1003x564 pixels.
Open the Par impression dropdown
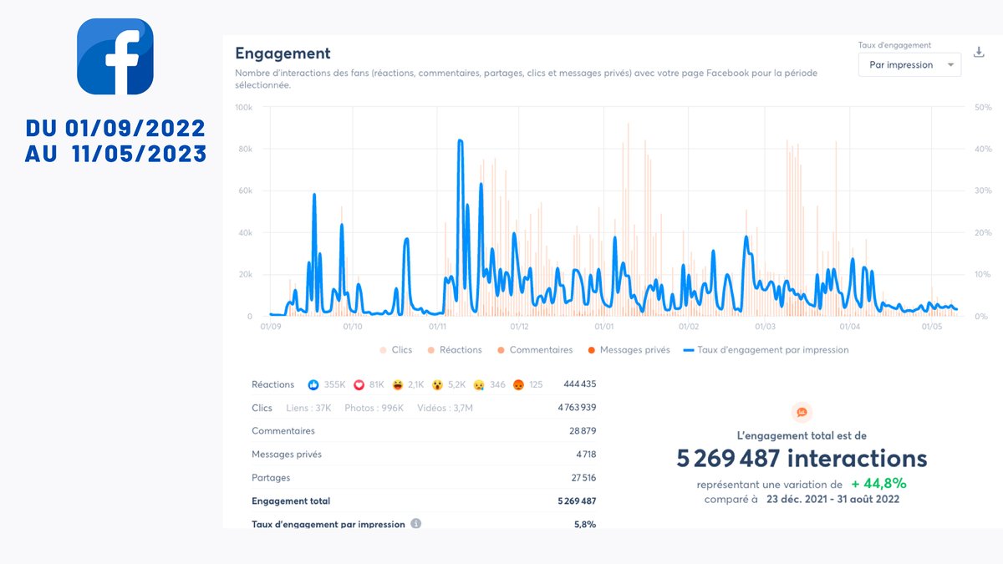[x=908, y=64]
